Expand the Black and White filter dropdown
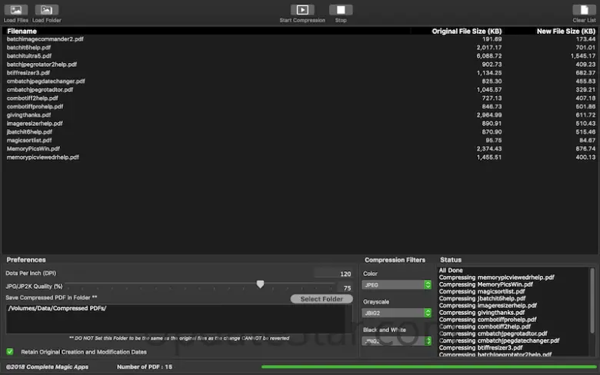The image size is (600, 375). pos(397,340)
